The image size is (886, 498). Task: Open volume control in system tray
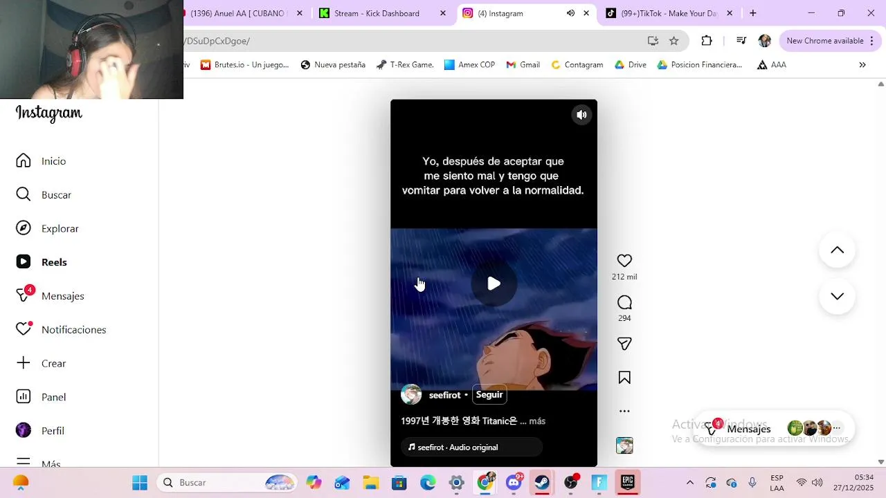(817, 483)
